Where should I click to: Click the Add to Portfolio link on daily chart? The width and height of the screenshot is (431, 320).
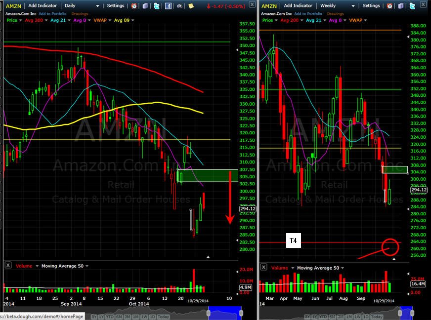pos(52,14)
